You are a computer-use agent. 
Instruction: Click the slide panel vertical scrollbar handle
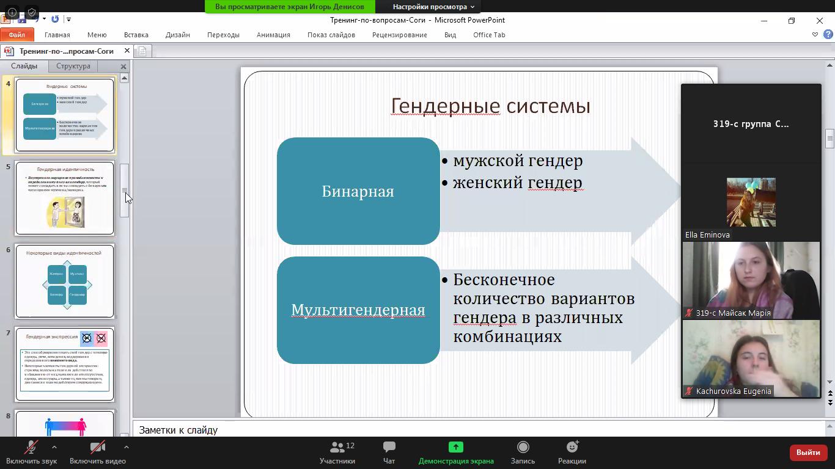point(124,191)
